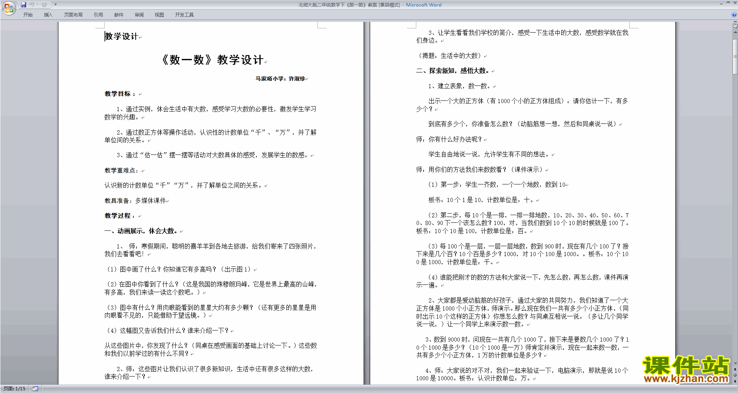Click the blue Help question mark icon
738x393 pixels.
click(734, 15)
